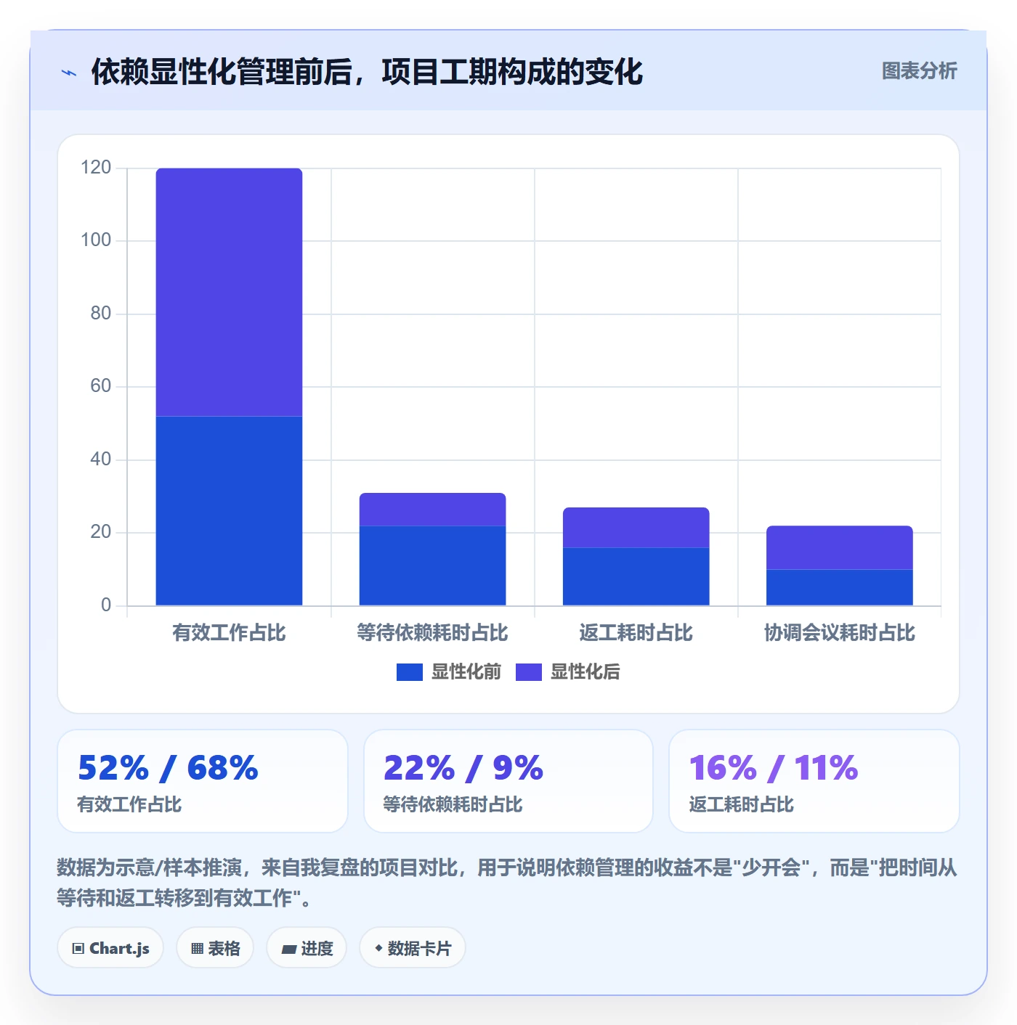Image resolution: width=1017 pixels, height=1025 pixels.
Task: Click the bar icon in the 进度 chip
Action: [x=289, y=950]
